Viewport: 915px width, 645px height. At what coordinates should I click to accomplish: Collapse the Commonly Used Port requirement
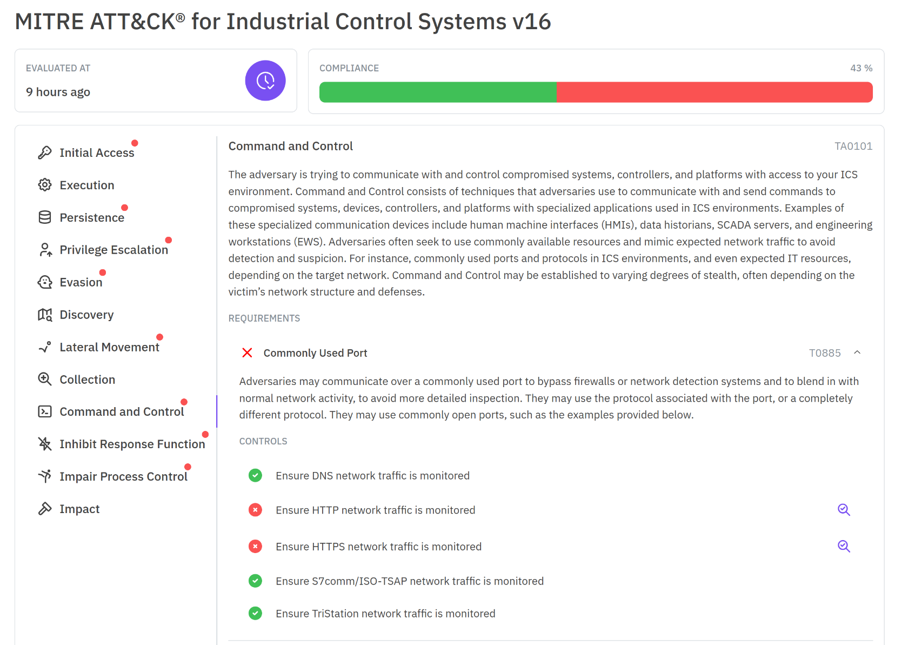857,353
